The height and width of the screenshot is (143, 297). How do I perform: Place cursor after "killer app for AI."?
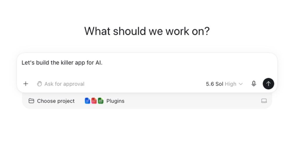pyautogui.click(x=103, y=63)
